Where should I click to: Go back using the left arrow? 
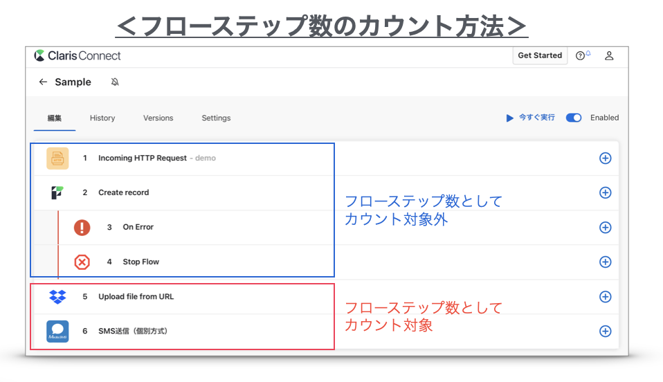tap(43, 82)
